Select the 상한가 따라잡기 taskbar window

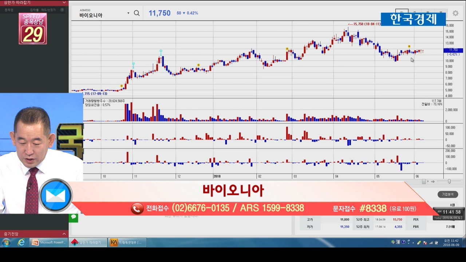(x=88, y=242)
